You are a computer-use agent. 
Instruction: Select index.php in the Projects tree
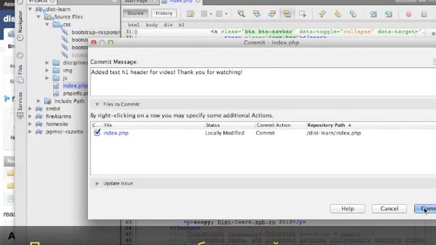coord(75,86)
